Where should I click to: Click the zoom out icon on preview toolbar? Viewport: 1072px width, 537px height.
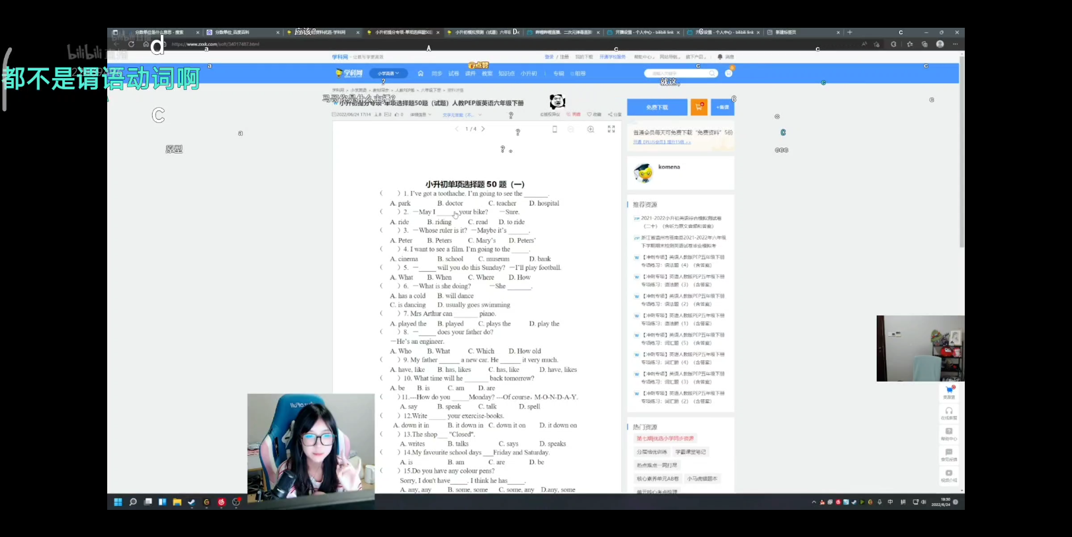point(570,129)
